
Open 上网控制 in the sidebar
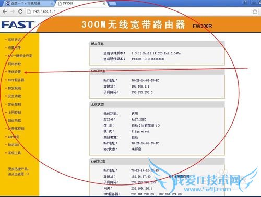coord(14,113)
